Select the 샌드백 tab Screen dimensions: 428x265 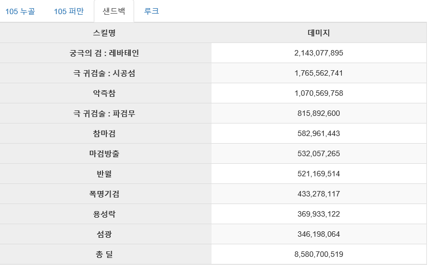pos(114,11)
